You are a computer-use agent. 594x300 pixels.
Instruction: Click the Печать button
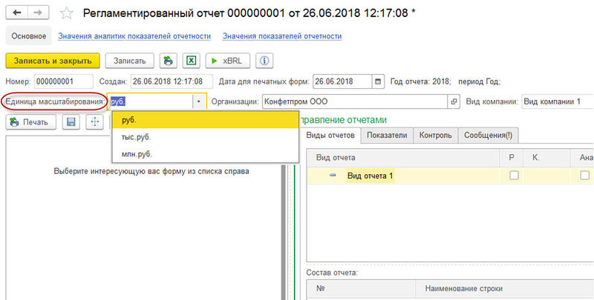tap(30, 122)
